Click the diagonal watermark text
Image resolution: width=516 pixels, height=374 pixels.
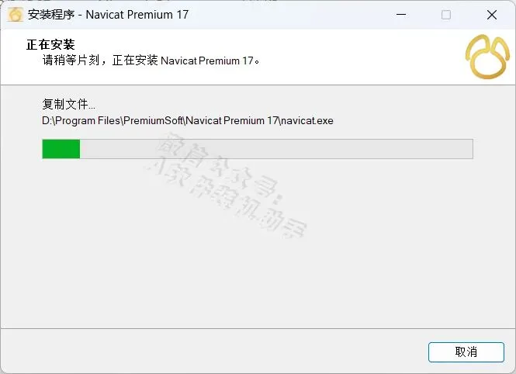pyautogui.click(x=227, y=185)
